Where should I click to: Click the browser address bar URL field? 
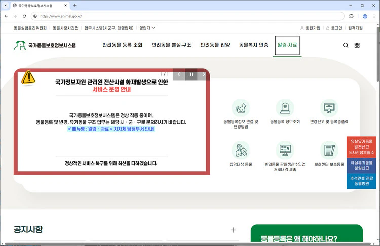pyautogui.click(x=187, y=16)
